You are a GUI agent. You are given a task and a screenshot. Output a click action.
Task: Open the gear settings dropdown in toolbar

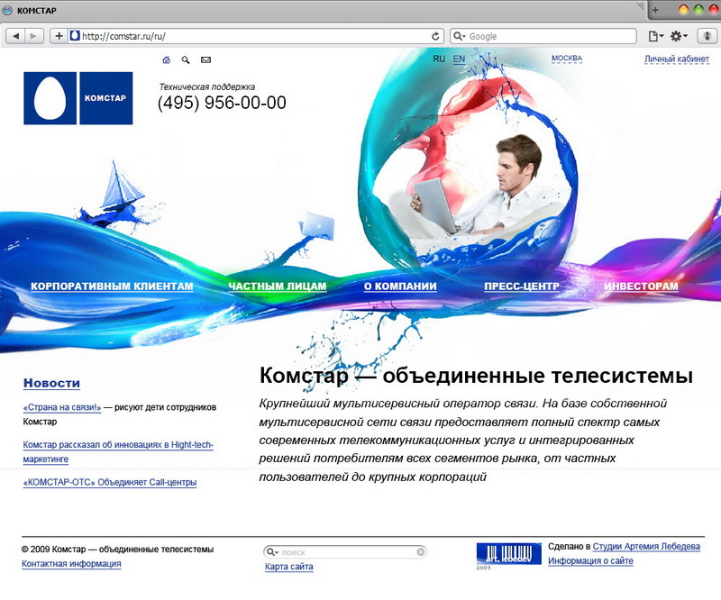point(679,36)
